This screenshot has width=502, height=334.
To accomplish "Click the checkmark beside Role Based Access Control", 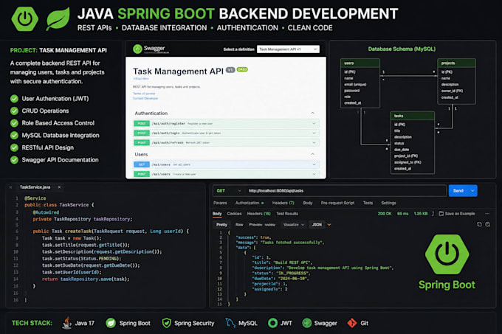I will (x=14, y=123).
